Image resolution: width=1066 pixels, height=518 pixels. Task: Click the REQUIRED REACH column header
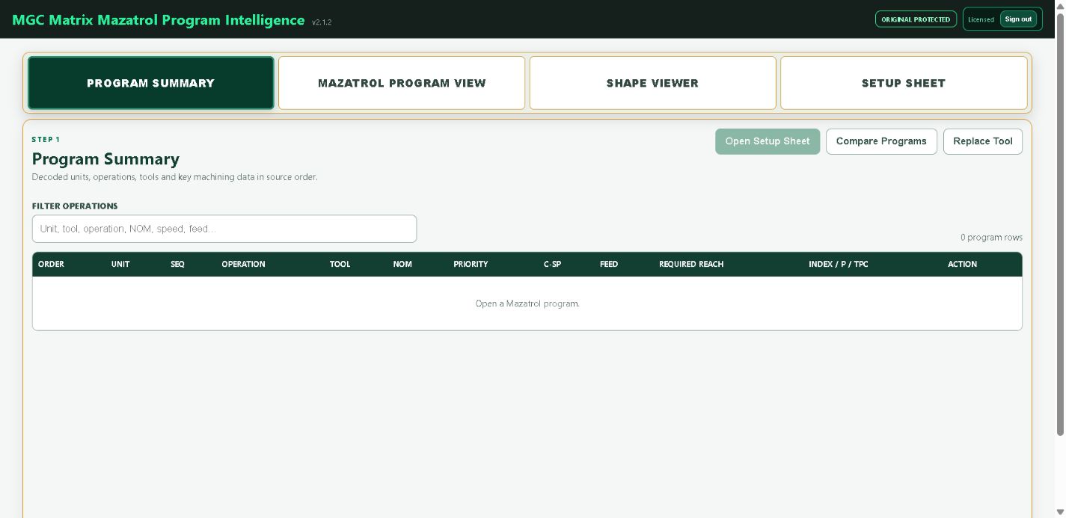click(x=691, y=264)
